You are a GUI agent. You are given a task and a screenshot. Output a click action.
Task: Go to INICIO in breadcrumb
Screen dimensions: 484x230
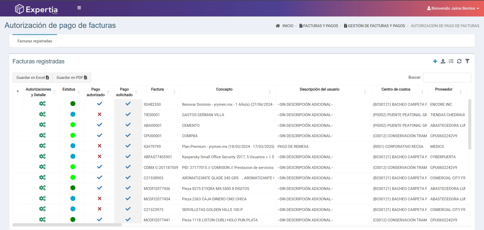[x=288, y=26]
